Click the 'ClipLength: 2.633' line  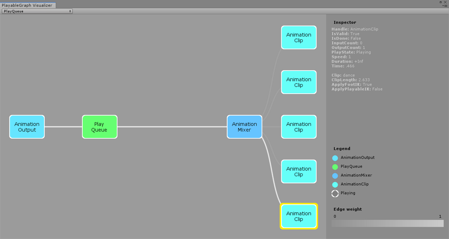pyautogui.click(x=350, y=80)
